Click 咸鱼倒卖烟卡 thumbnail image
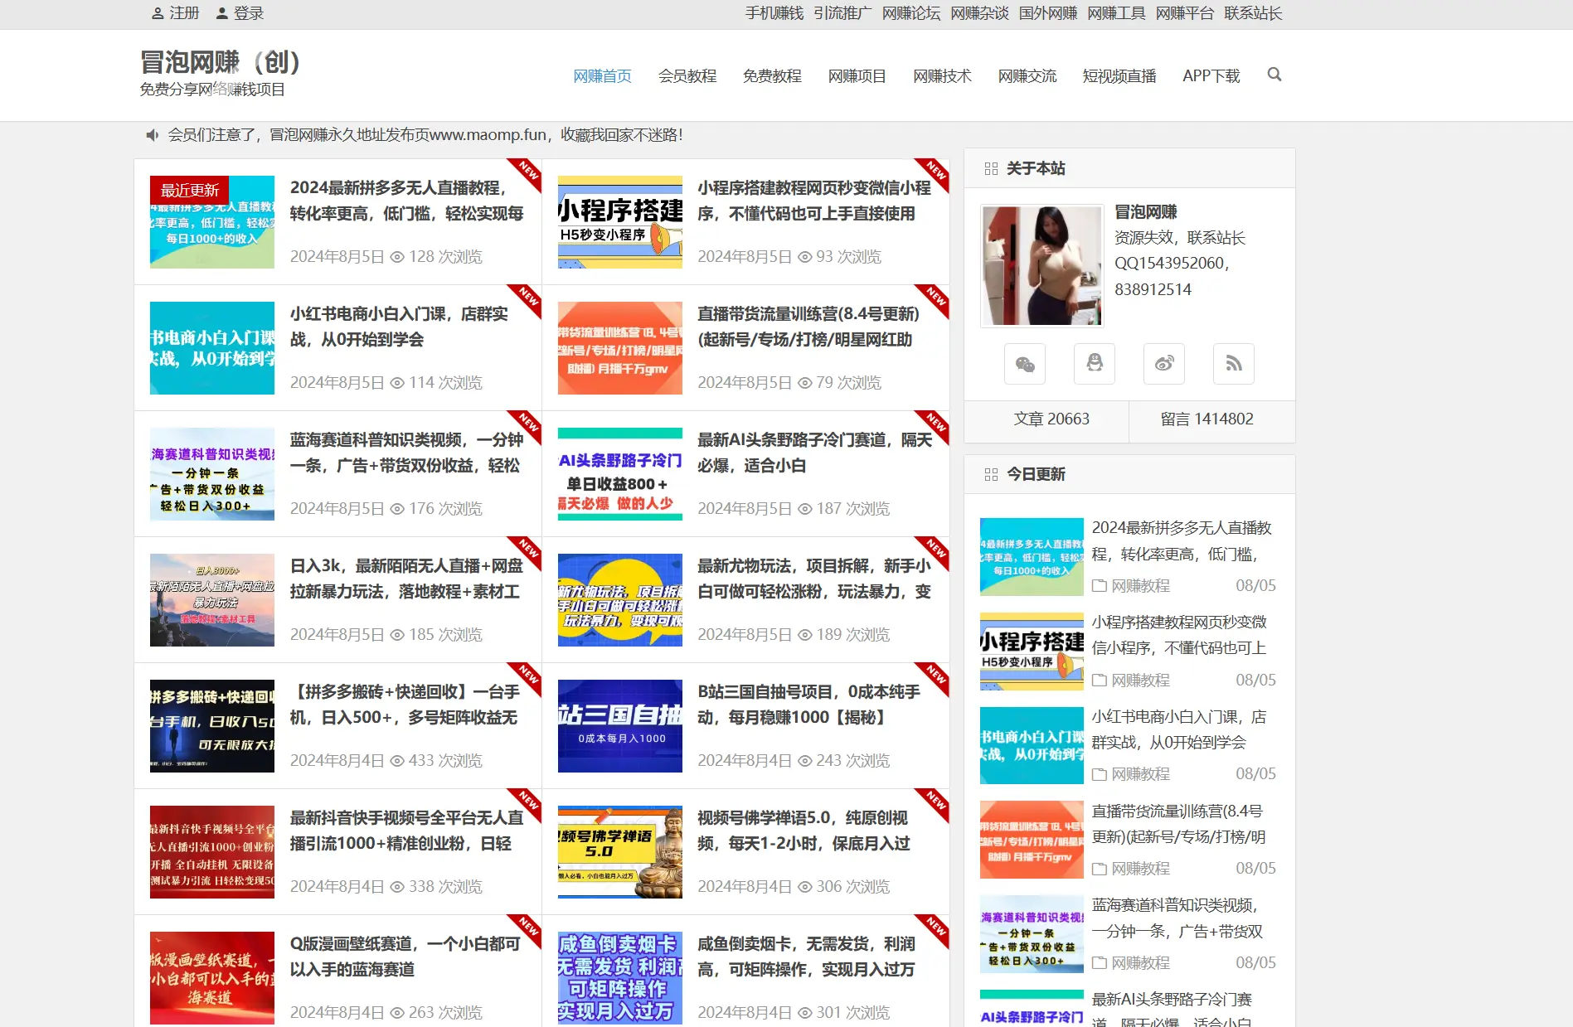Viewport: 1573px width, 1027px height. tap(620, 978)
